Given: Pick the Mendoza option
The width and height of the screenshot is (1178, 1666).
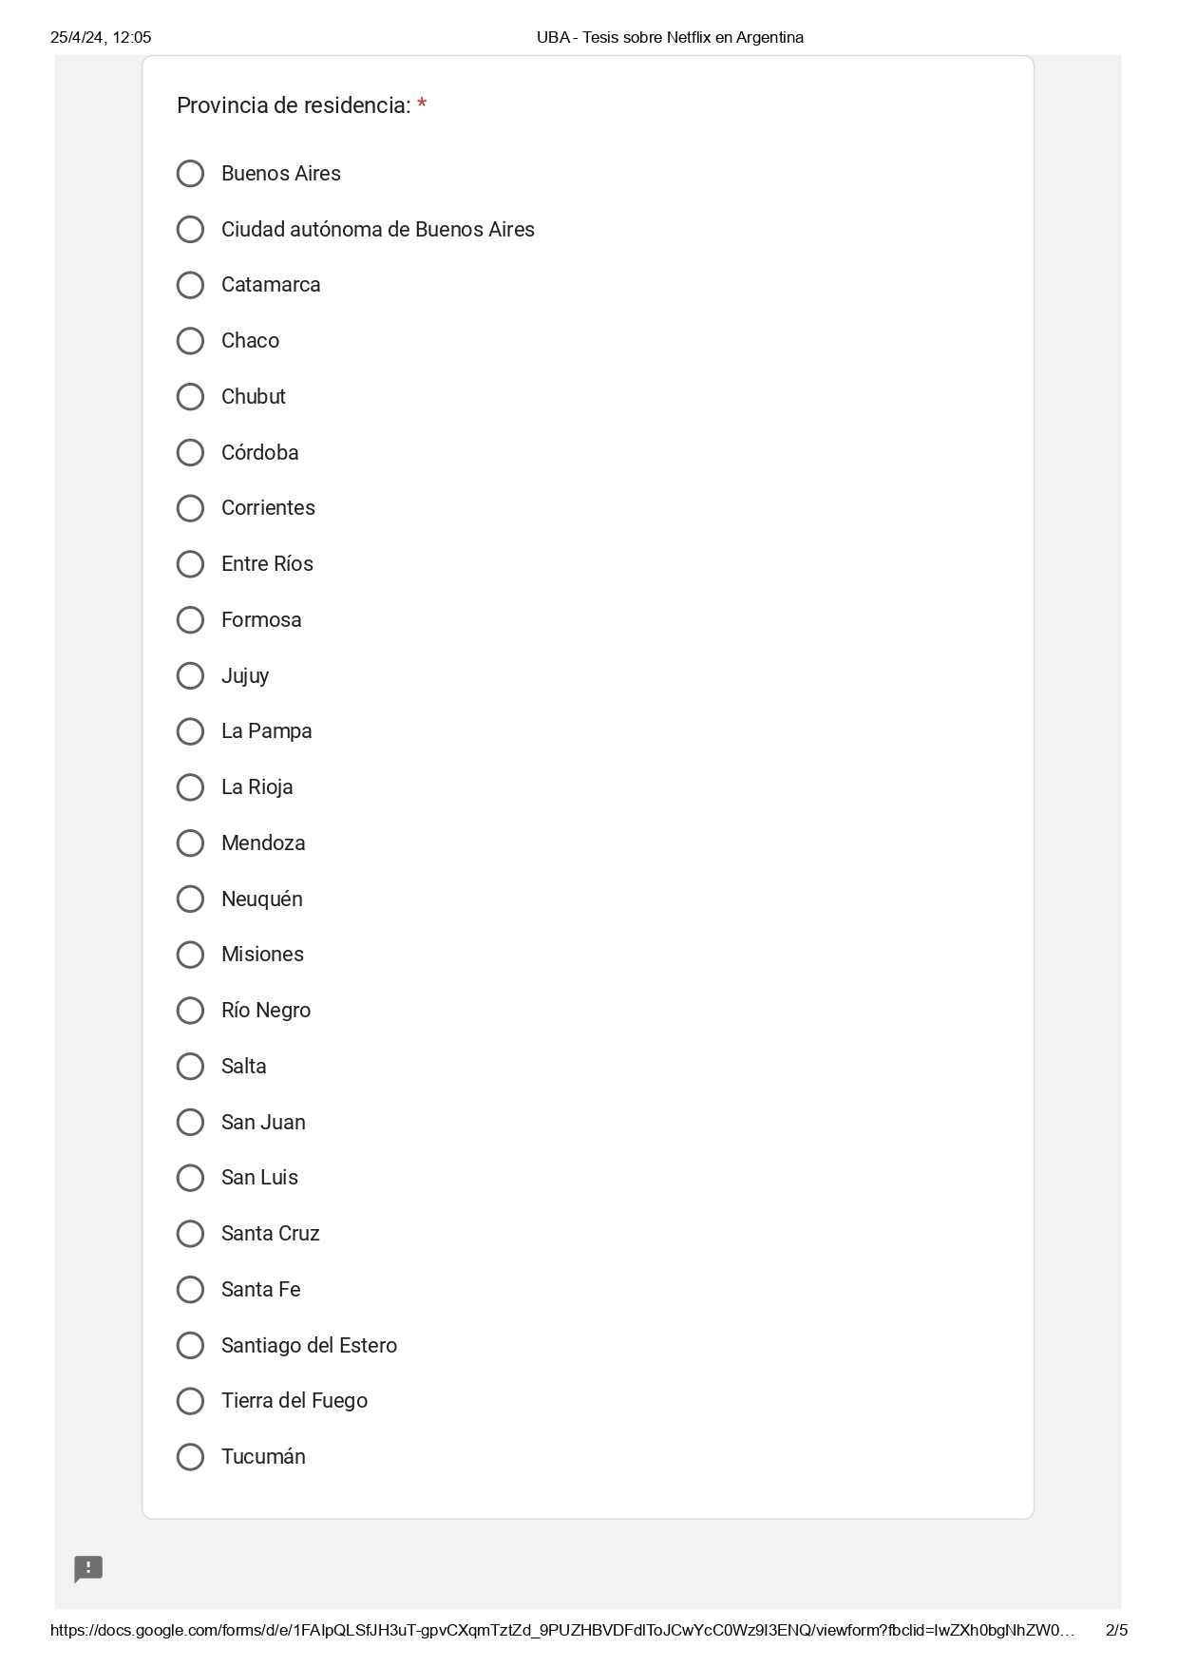Looking at the screenshot, I should tap(190, 843).
